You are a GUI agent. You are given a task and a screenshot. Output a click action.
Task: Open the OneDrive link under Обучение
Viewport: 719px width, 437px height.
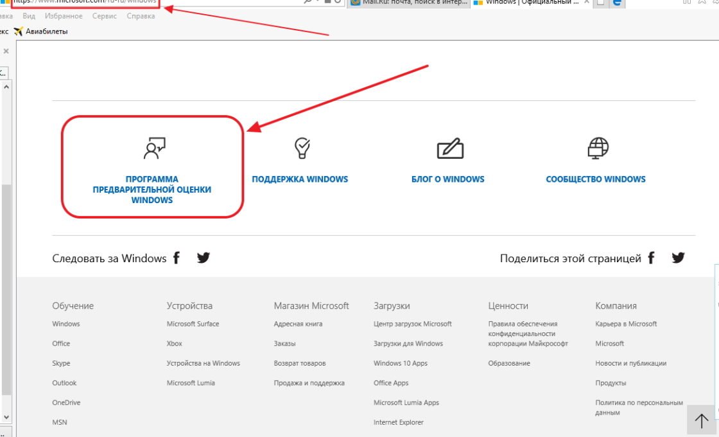coord(66,402)
